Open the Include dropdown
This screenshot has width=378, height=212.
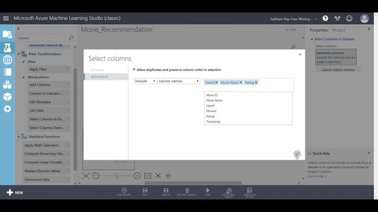(145, 81)
